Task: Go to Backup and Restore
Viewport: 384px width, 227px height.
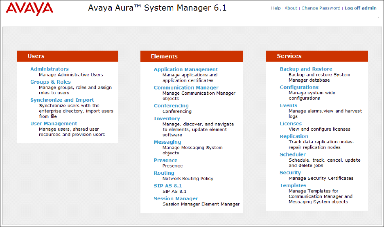Action: [306, 69]
